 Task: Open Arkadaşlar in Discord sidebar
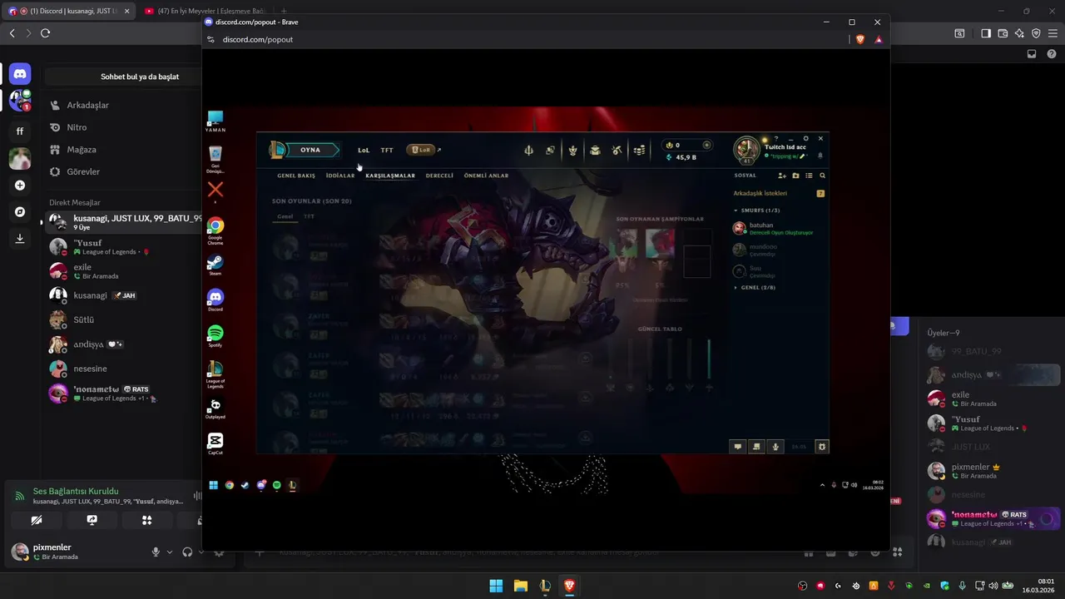[x=123, y=106]
